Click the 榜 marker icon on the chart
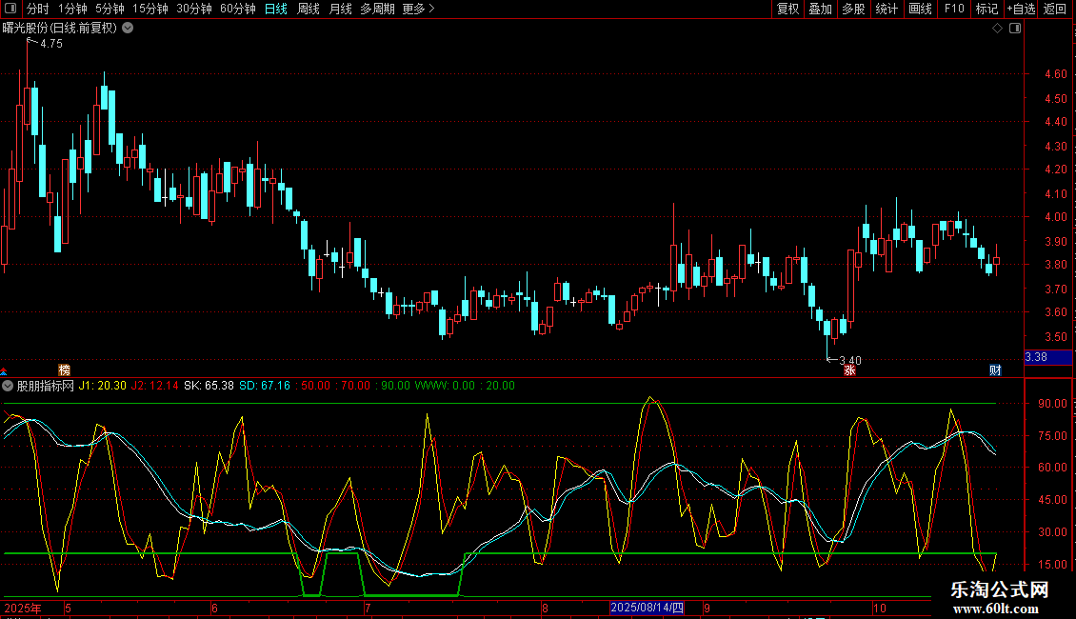This screenshot has height=619, width=1076. [x=64, y=369]
